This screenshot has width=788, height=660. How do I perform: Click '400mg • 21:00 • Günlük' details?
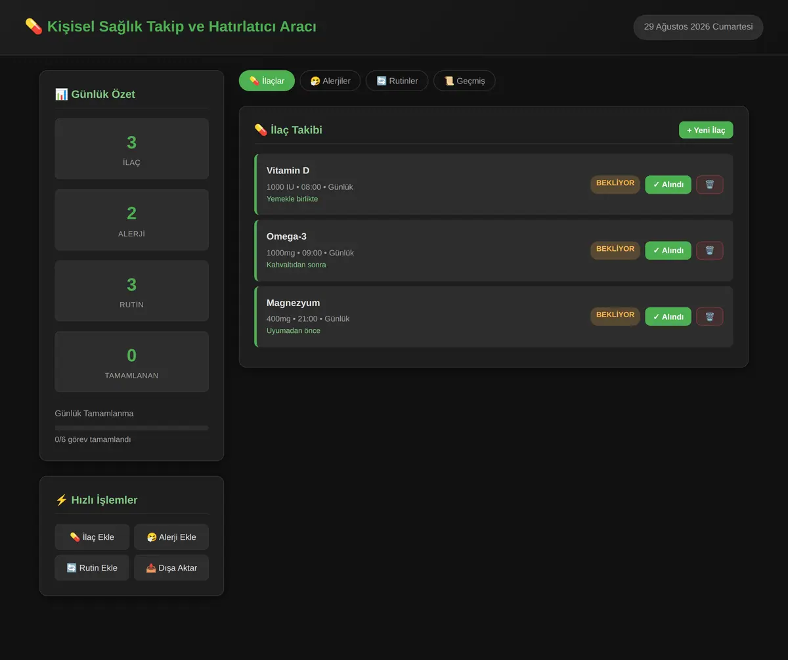(308, 319)
